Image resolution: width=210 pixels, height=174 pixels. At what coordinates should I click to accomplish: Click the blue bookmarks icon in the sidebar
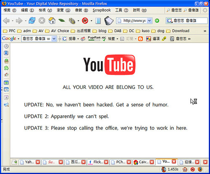tap(6, 53)
